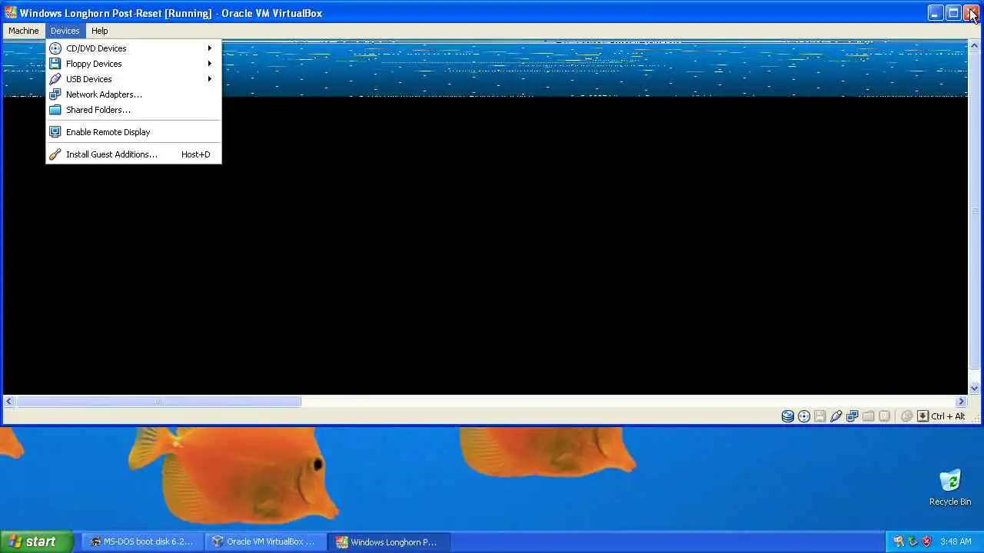Image resolution: width=984 pixels, height=553 pixels.
Task: Click the floppy disk status bar indicator
Action: [820, 416]
